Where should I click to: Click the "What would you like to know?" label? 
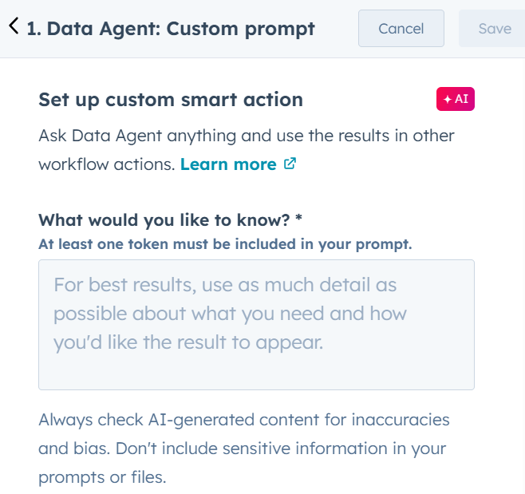point(164,220)
